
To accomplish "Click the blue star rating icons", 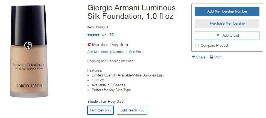I will [93, 35].
